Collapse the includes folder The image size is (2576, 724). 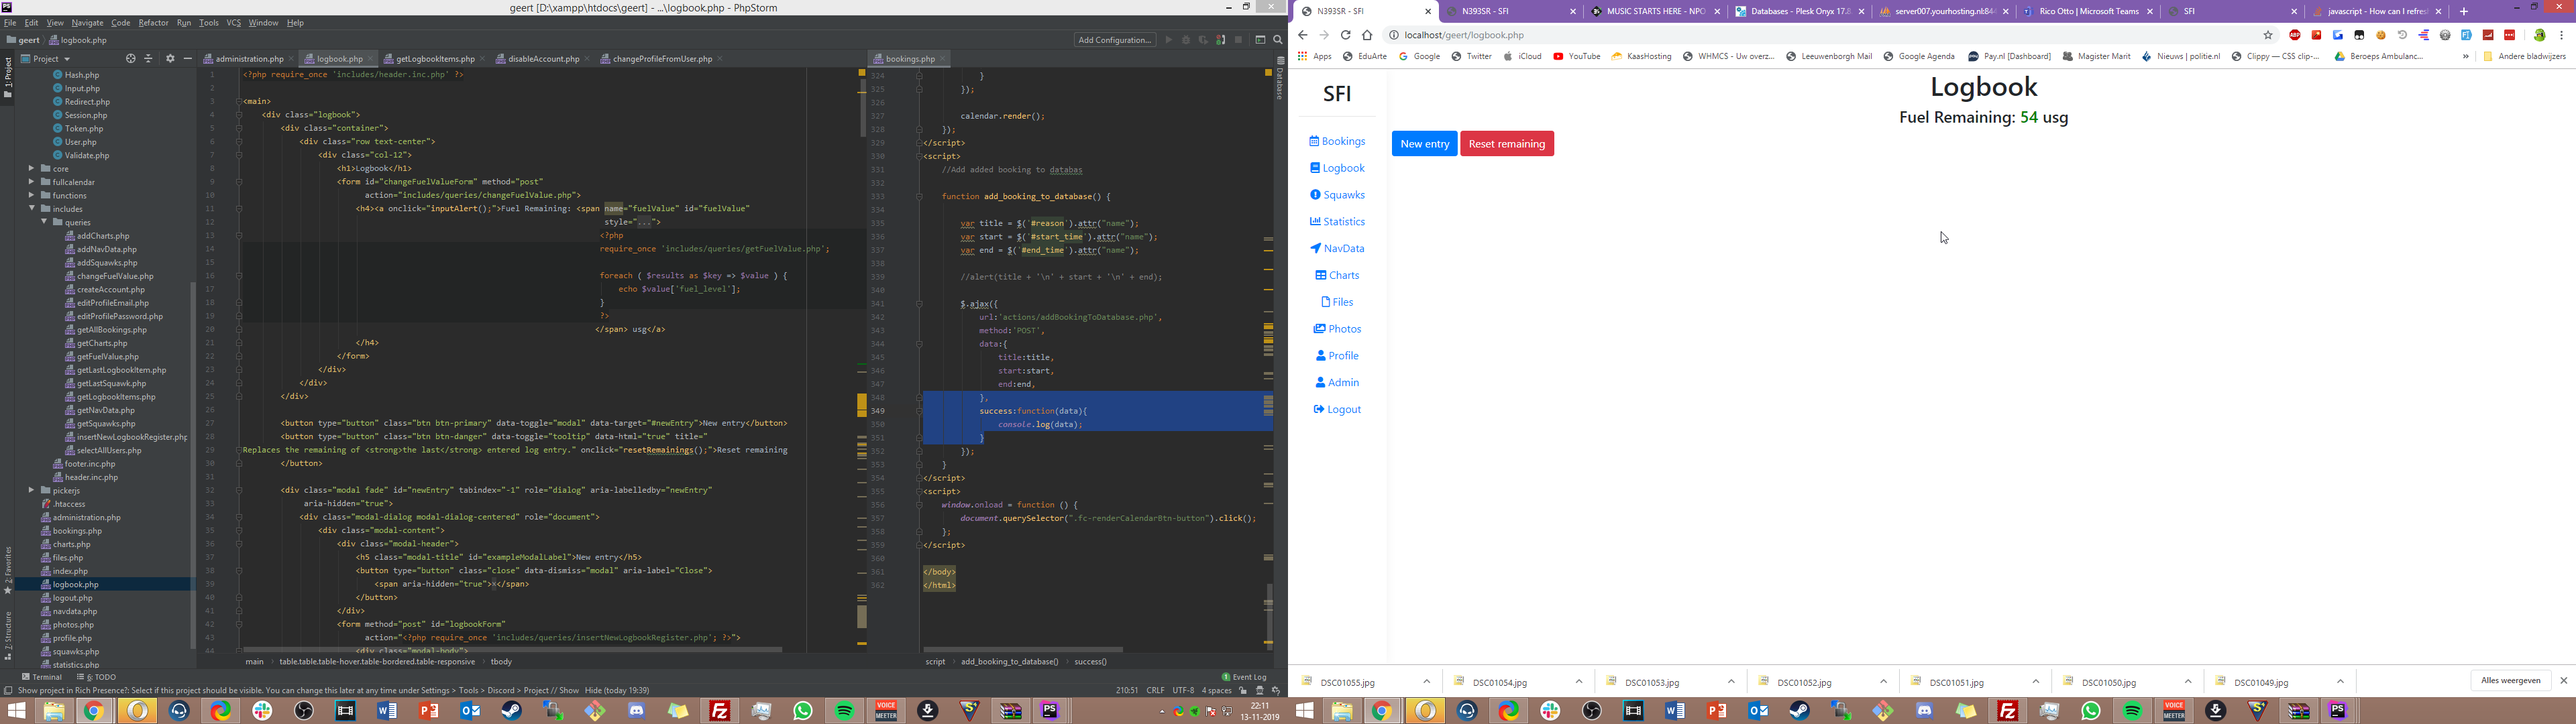point(32,209)
